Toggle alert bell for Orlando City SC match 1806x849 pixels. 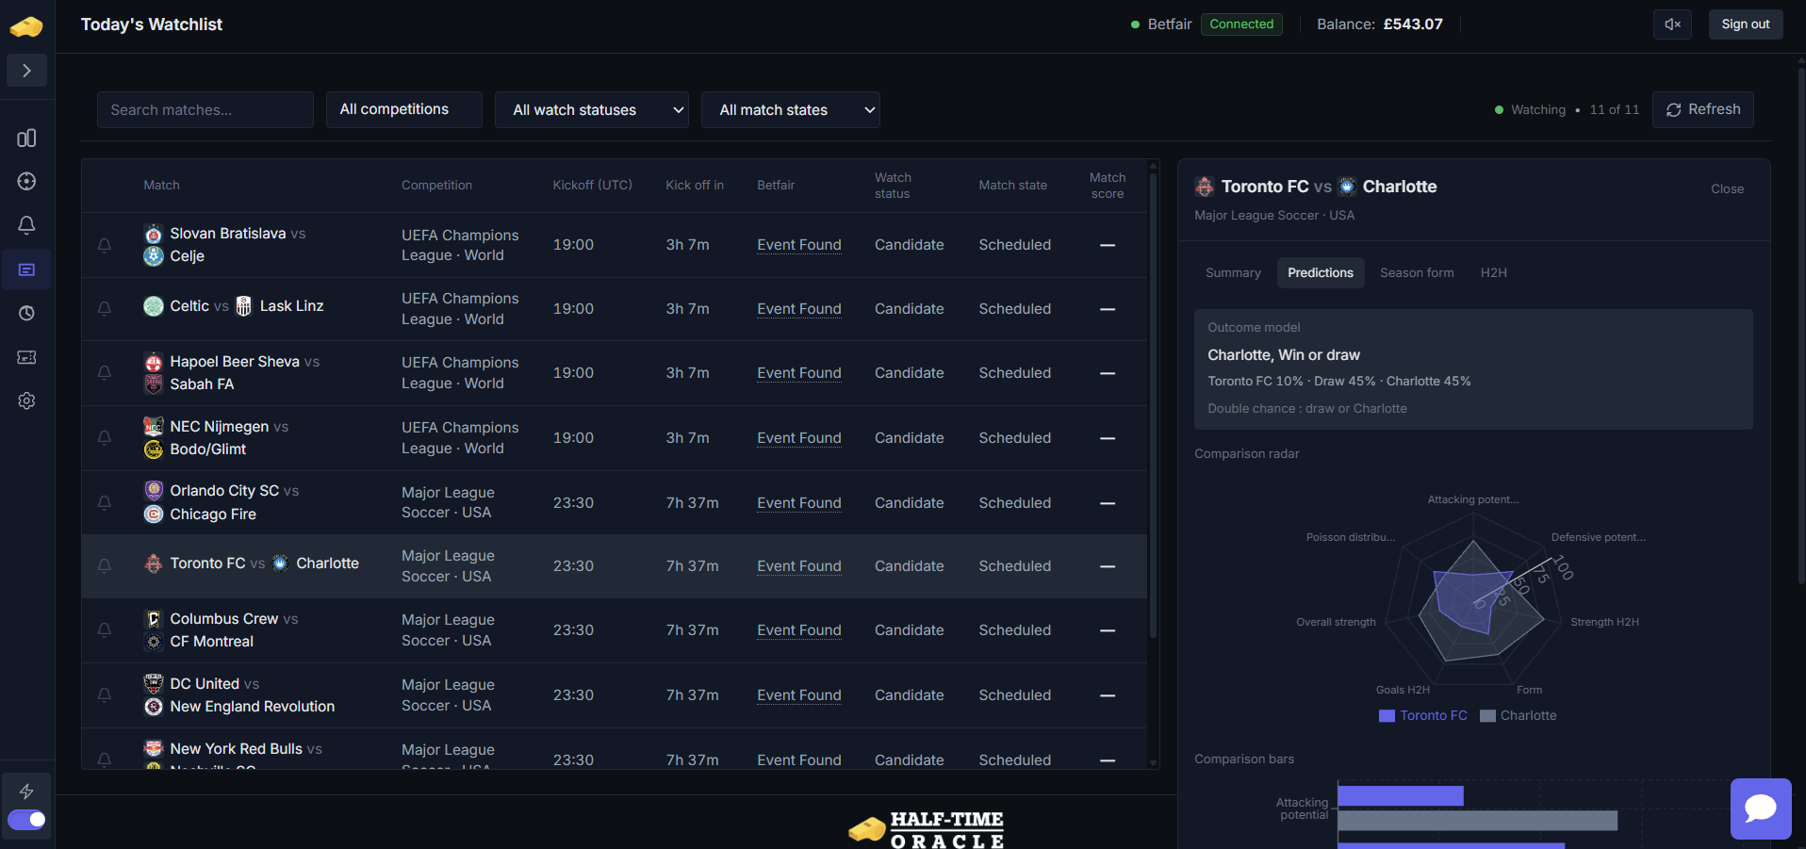(105, 503)
